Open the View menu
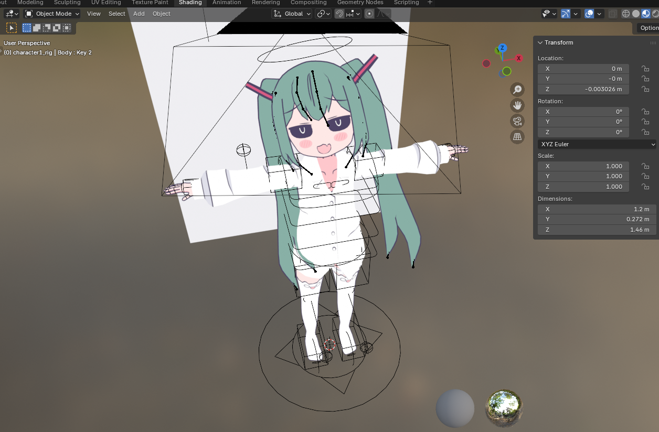This screenshot has height=432, width=659. coord(94,14)
